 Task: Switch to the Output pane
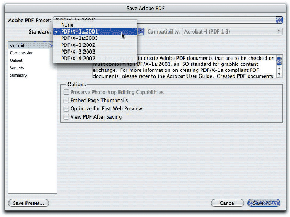(x=16, y=60)
